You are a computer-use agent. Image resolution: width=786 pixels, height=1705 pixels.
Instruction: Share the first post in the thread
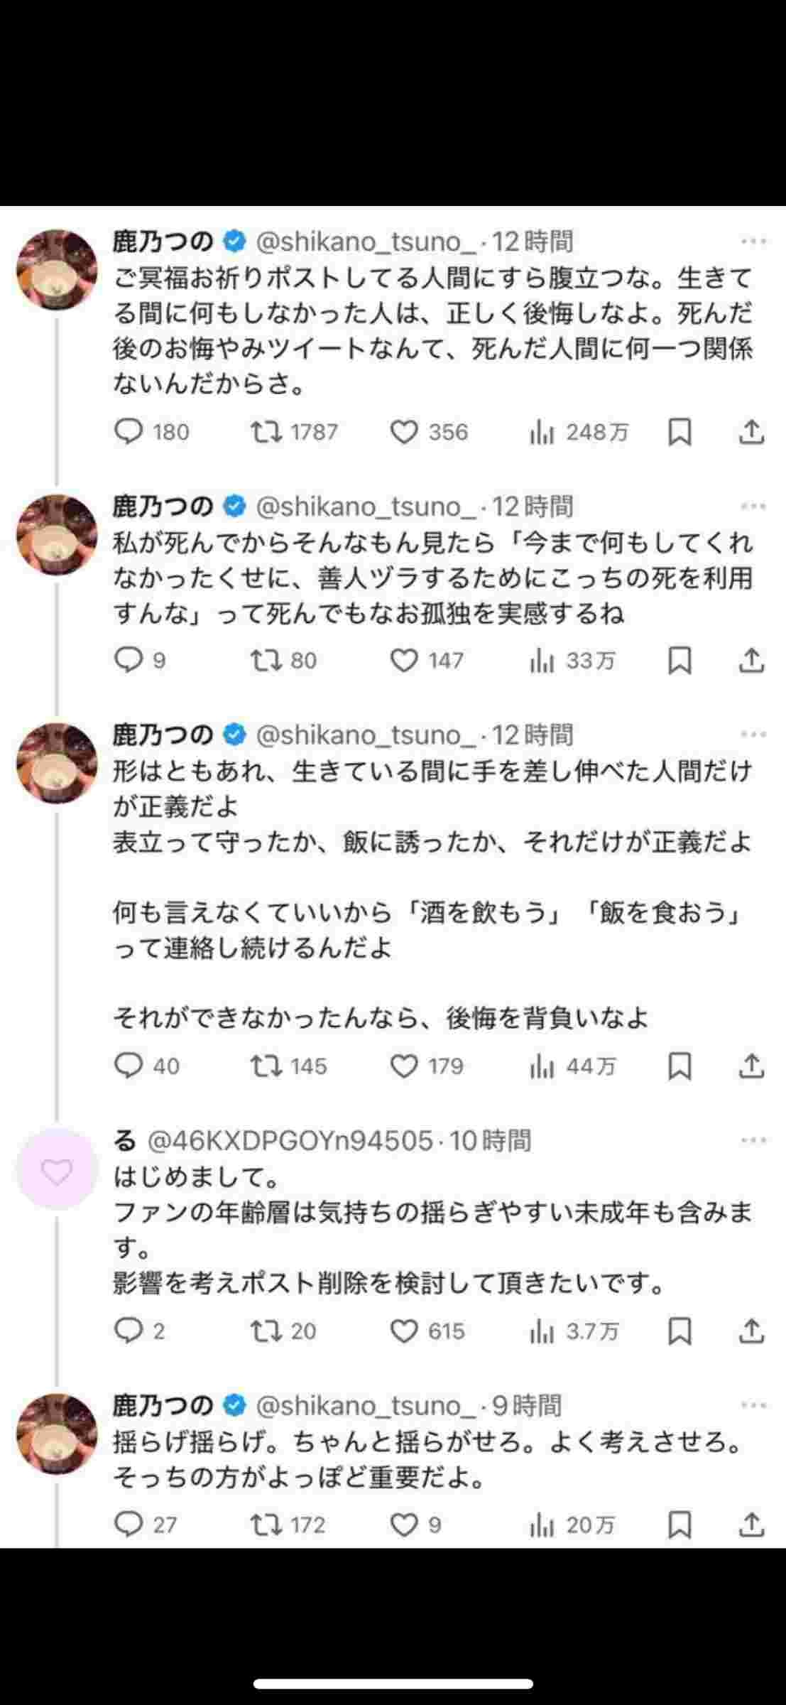click(x=751, y=432)
